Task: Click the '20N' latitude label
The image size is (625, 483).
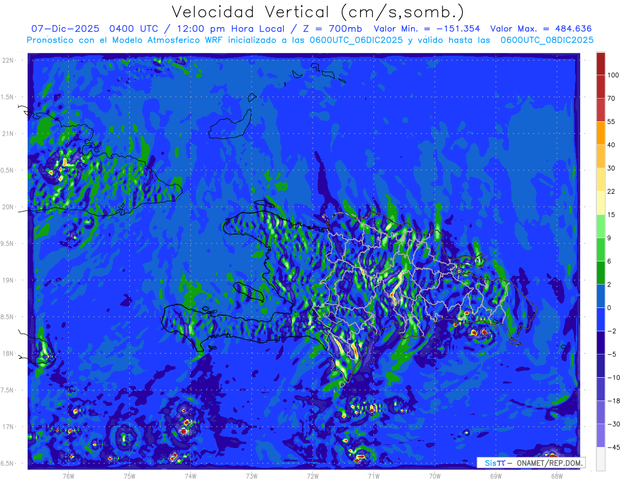Action: [8, 207]
